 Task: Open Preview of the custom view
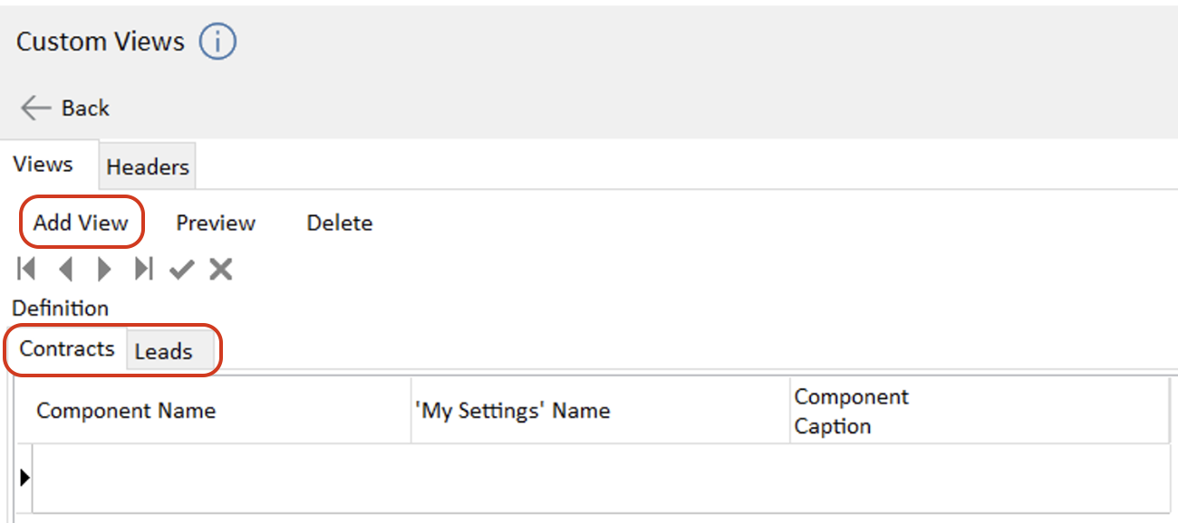tap(216, 223)
